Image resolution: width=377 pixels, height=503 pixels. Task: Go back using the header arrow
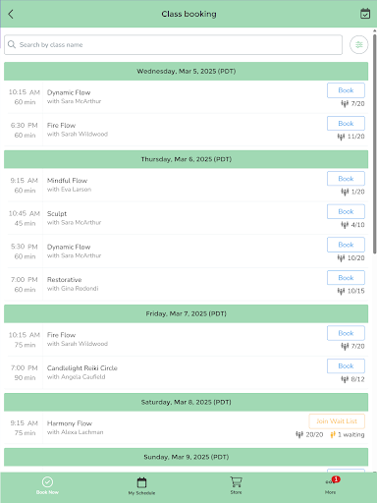[11, 14]
